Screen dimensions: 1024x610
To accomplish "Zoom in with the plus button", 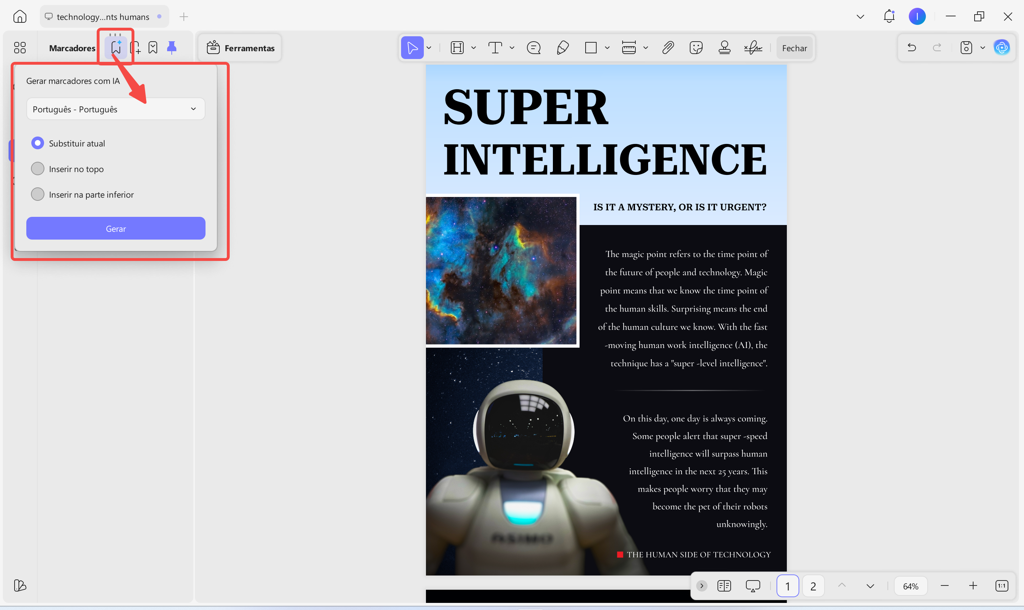I will 972,586.
